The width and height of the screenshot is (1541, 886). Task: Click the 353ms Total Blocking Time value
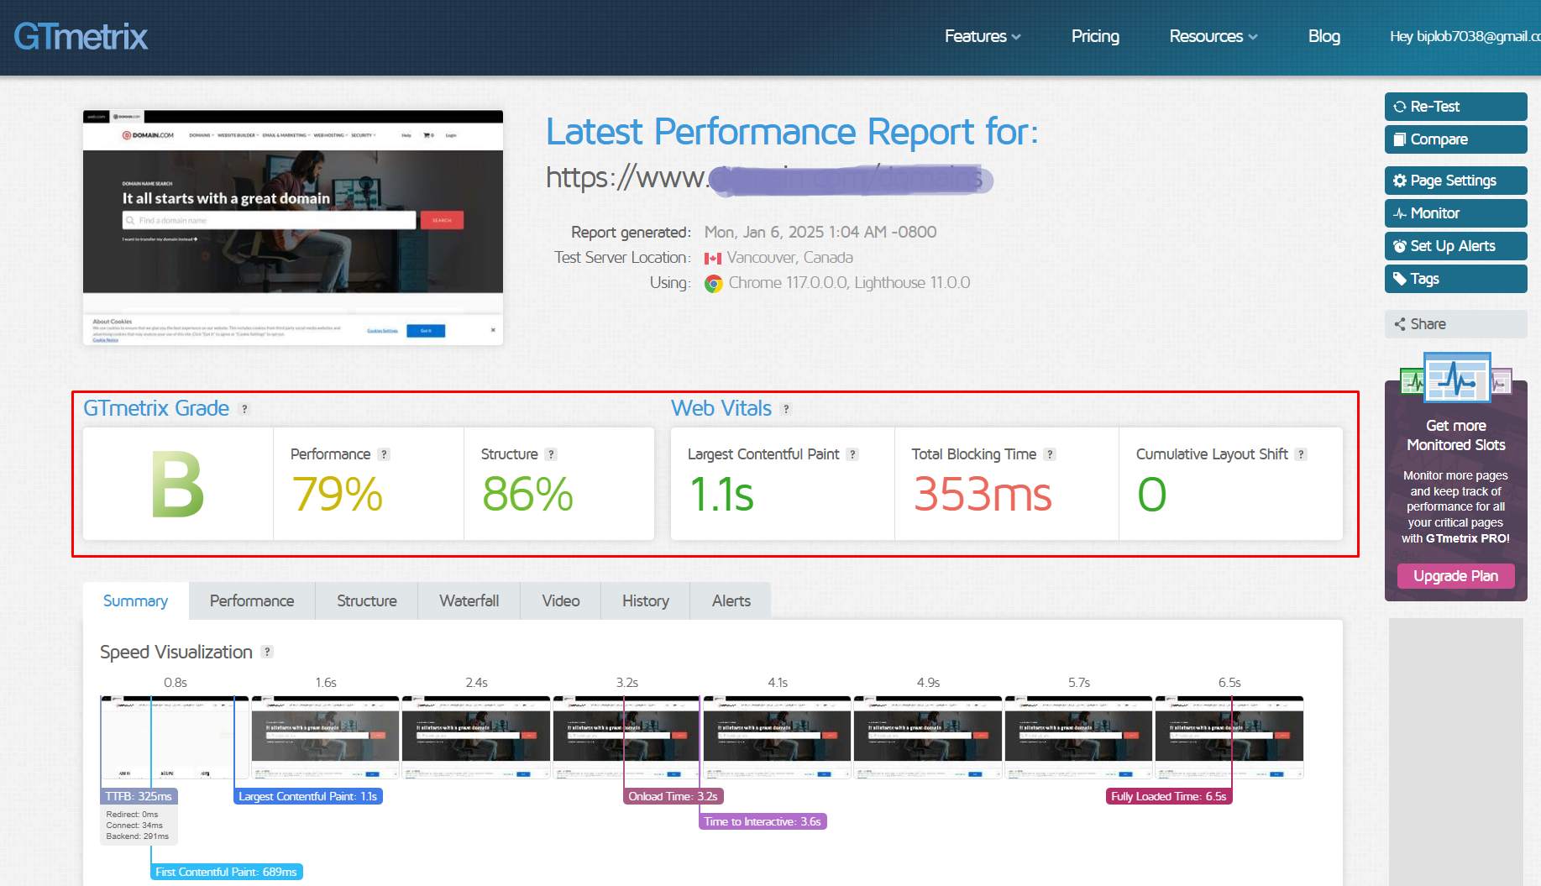coord(982,494)
